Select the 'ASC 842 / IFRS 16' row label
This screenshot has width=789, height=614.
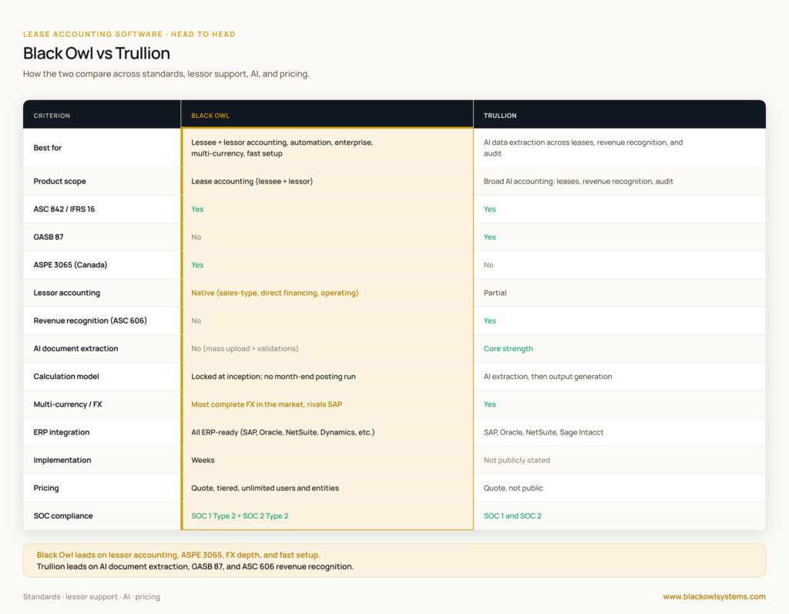64,209
